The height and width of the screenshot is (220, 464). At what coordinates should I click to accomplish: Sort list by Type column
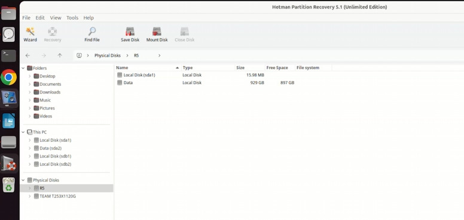coord(208,67)
